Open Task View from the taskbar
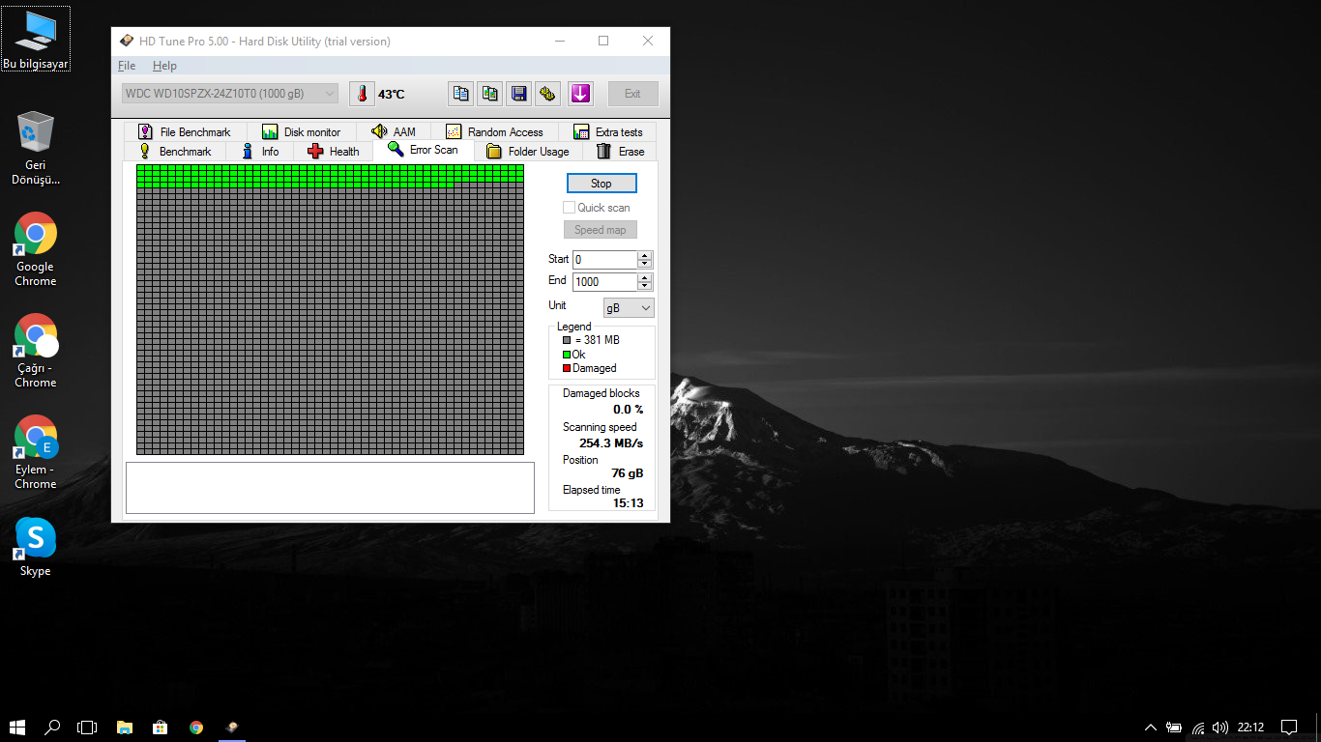The width and height of the screenshot is (1321, 742). 87,727
